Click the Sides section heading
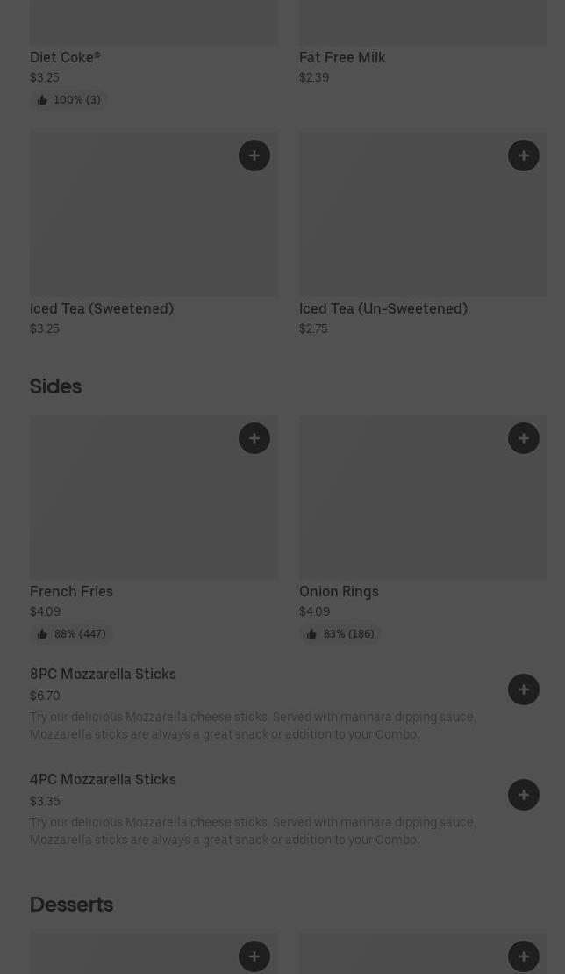This screenshot has height=974, width=565. [55, 386]
